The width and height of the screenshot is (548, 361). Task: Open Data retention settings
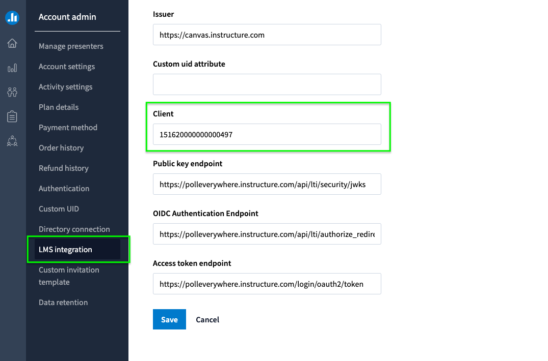click(63, 302)
